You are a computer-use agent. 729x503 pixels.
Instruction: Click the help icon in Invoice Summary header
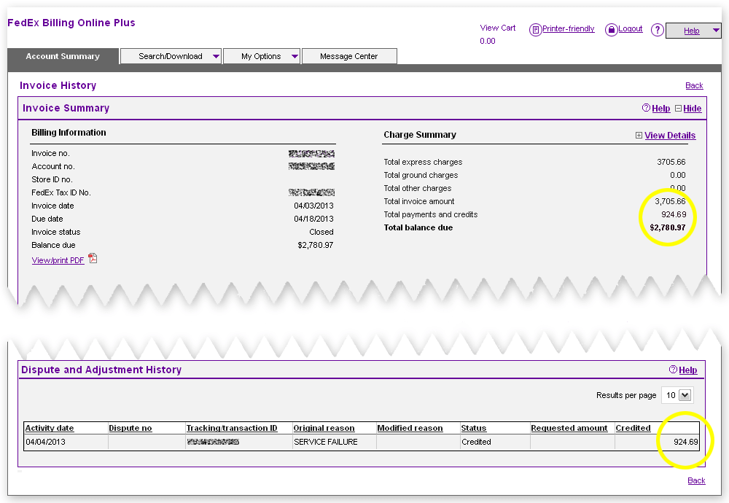(646, 108)
